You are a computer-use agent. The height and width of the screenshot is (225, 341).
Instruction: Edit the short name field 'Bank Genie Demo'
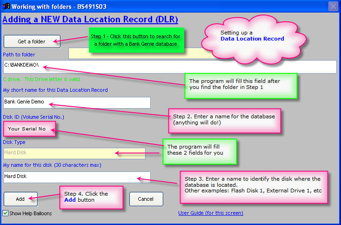(x=77, y=102)
